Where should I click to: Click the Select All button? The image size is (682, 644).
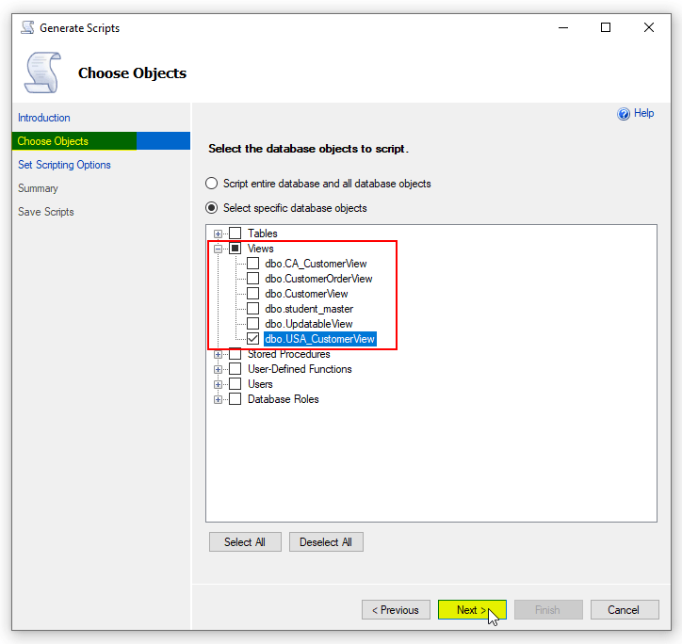(245, 542)
